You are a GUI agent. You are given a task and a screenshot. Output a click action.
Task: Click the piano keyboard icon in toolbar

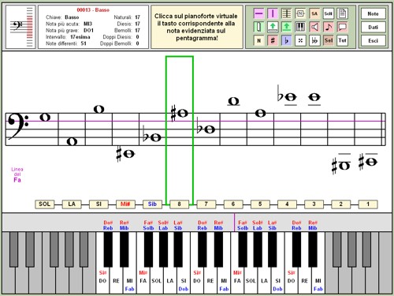click(300, 27)
